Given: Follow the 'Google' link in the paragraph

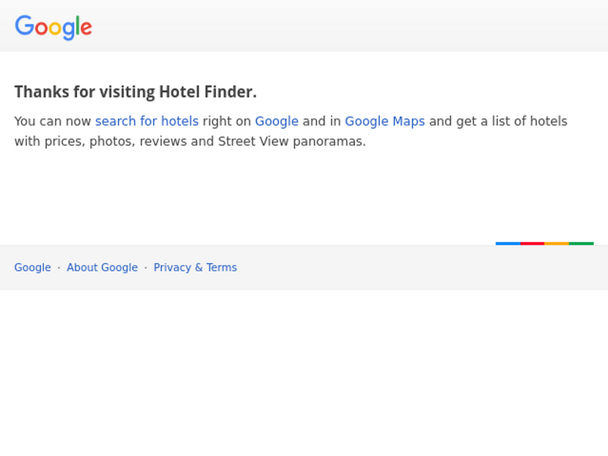Looking at the screenshot, I should coord(277,121).
